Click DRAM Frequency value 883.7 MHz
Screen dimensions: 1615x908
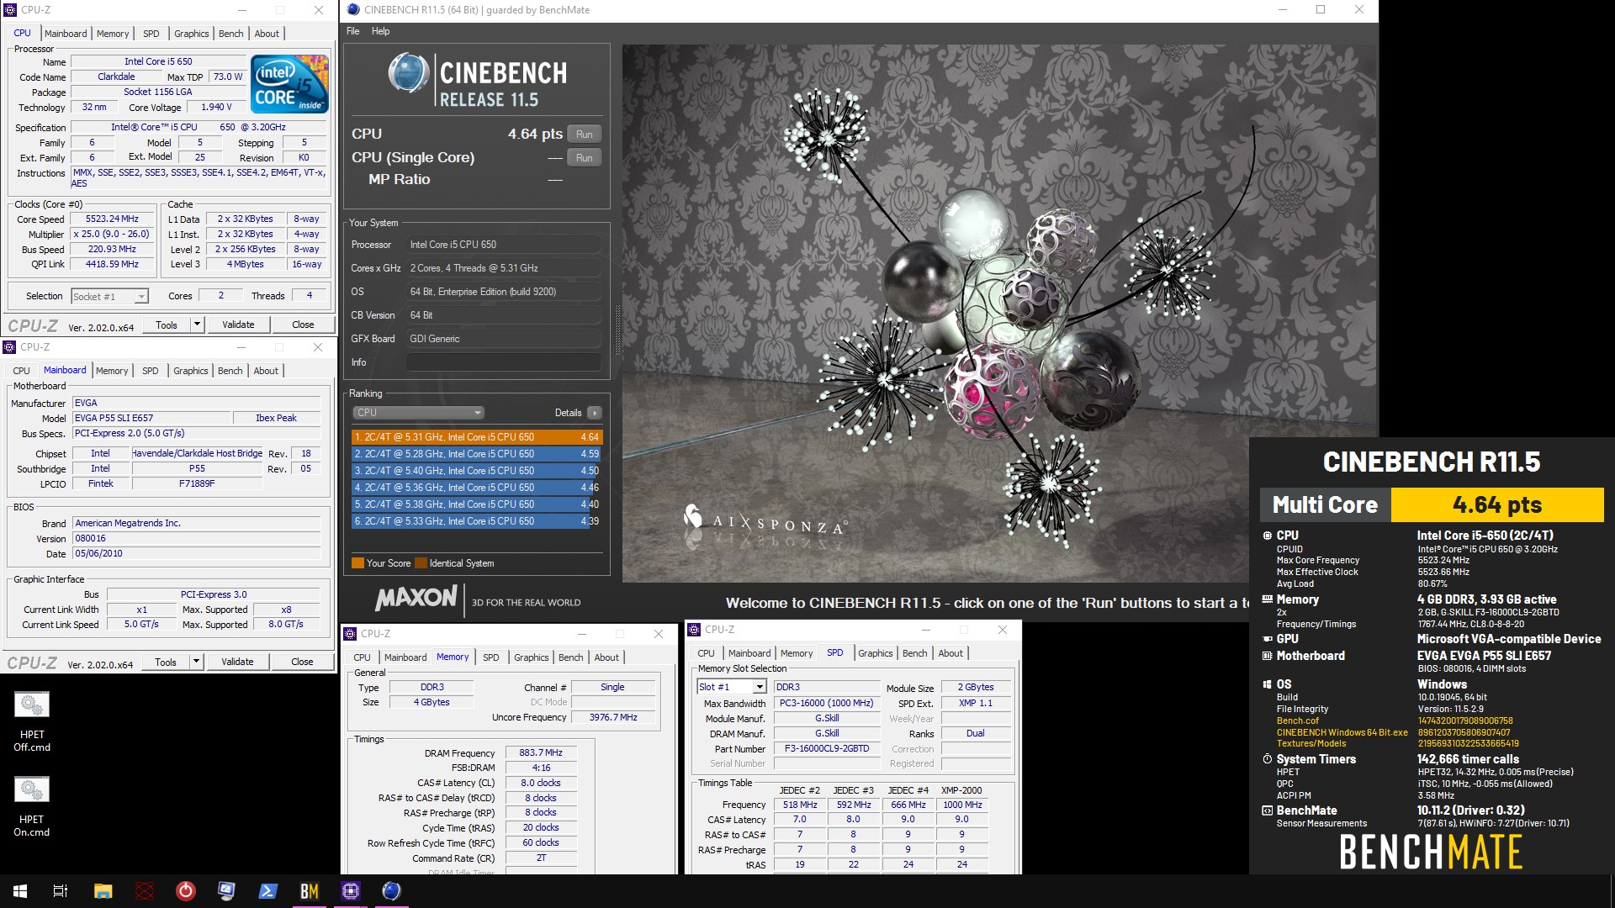[x=541, y=753]
